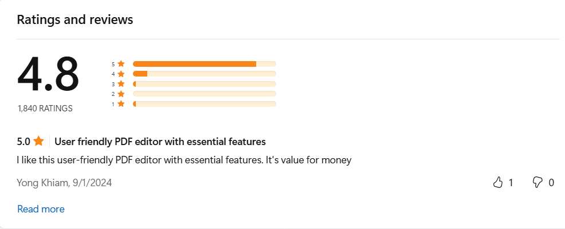Click the review title about user friendly PDF editor
Viewport: 565px width, 229px height.
(x=160, y=142)
